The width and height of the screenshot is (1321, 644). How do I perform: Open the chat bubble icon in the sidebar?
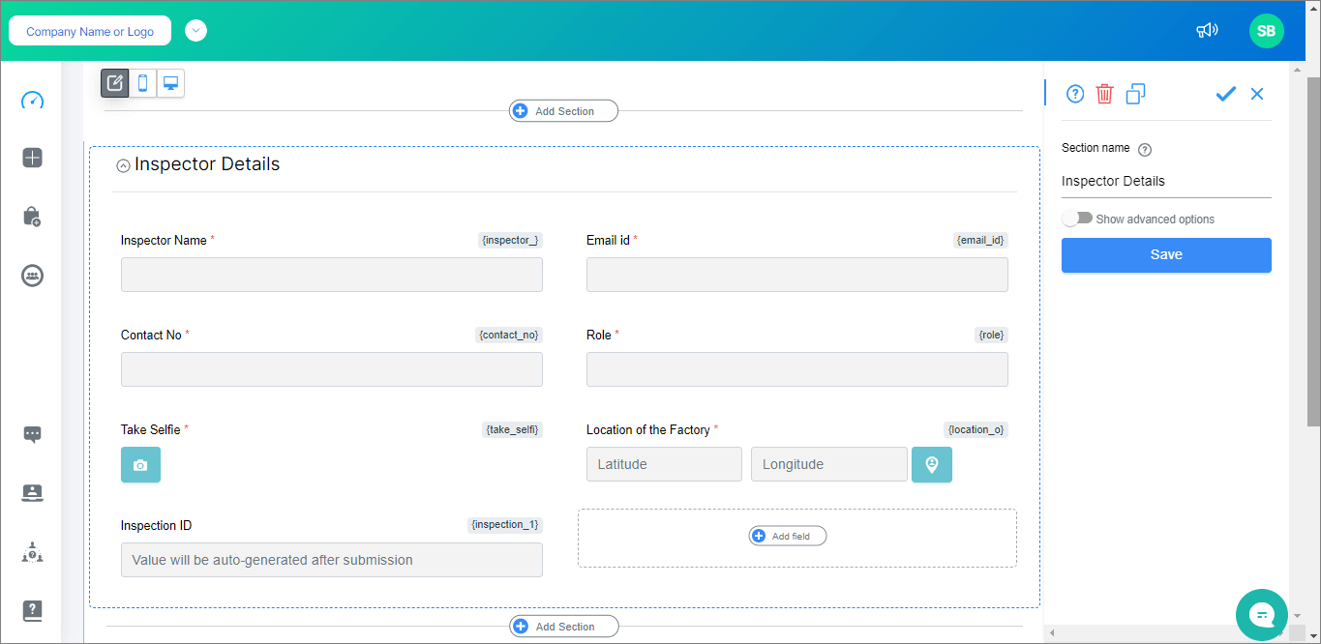pyautogui.click(x=32, y=434)
